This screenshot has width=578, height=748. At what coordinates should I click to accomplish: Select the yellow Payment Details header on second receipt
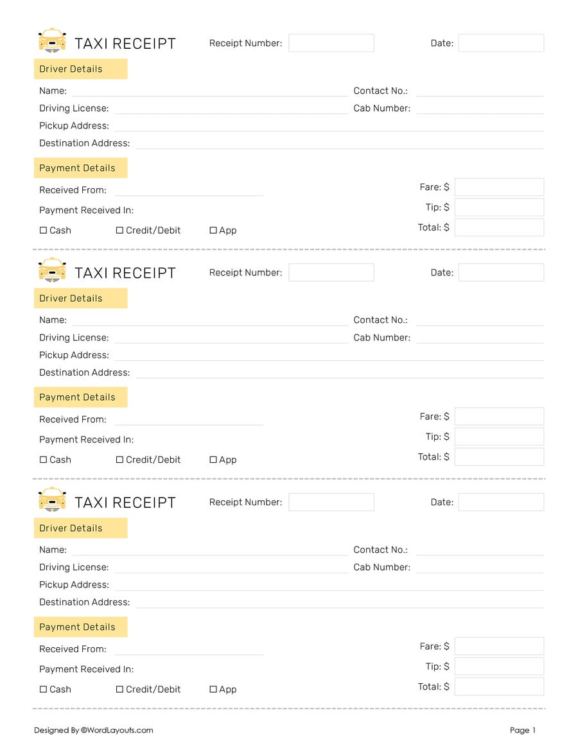point(80,397)
